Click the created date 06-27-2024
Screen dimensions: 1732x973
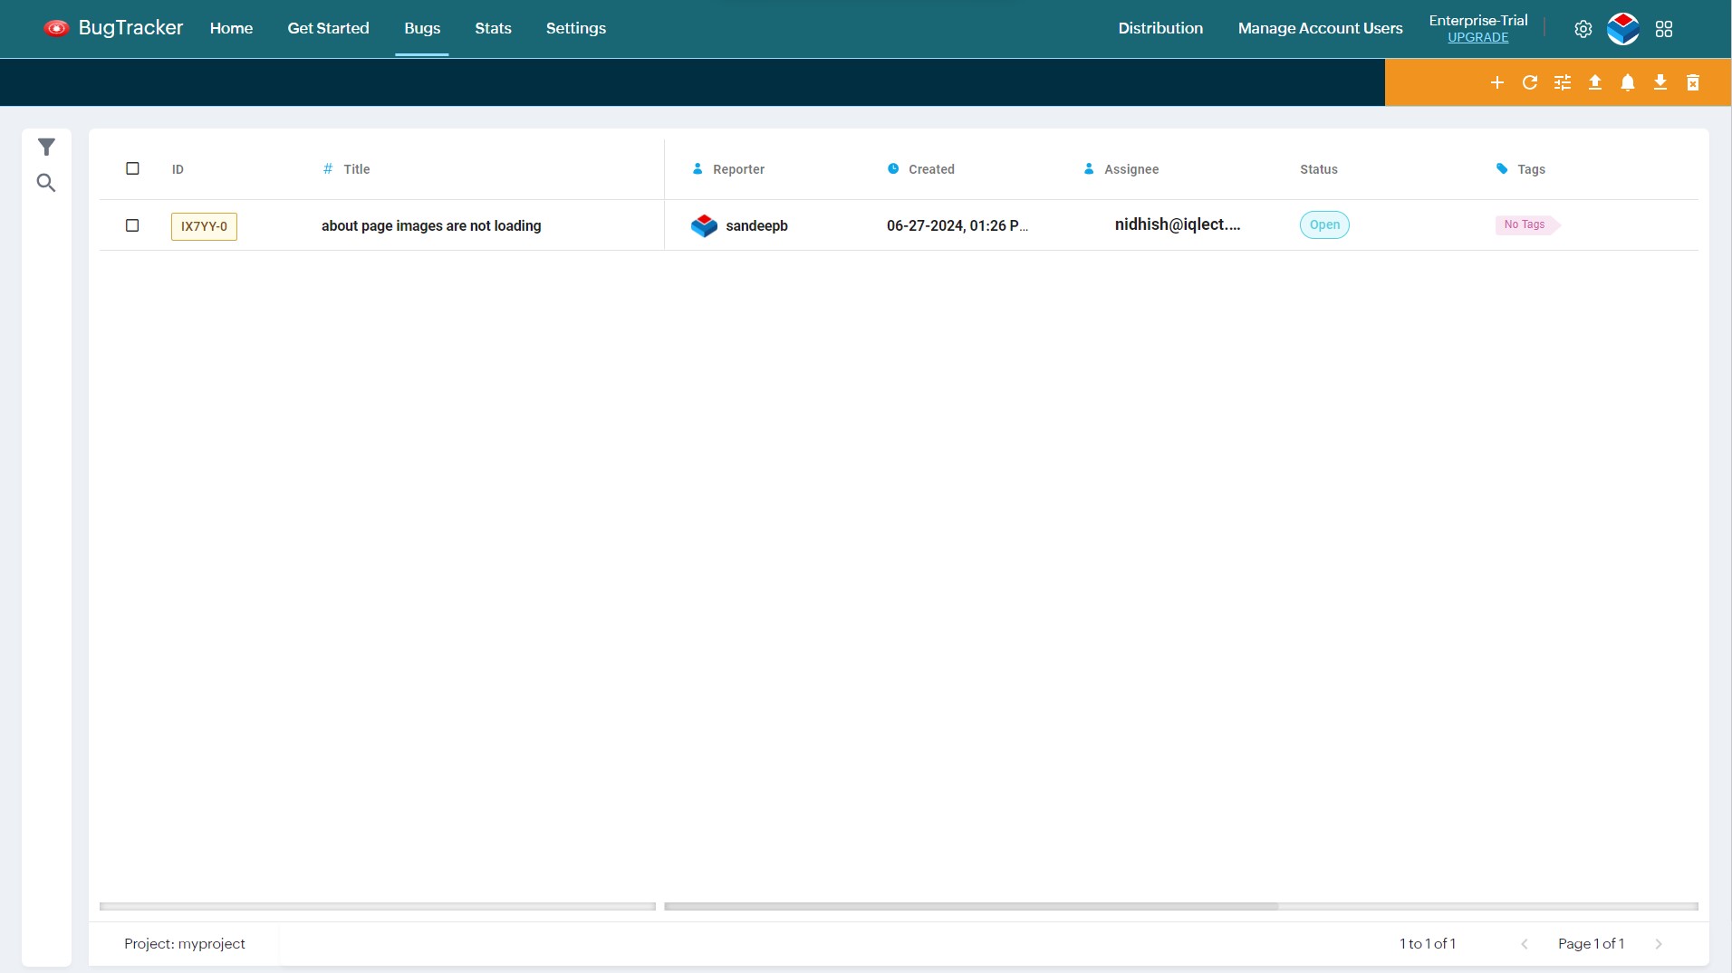click(x=957, y=225)
